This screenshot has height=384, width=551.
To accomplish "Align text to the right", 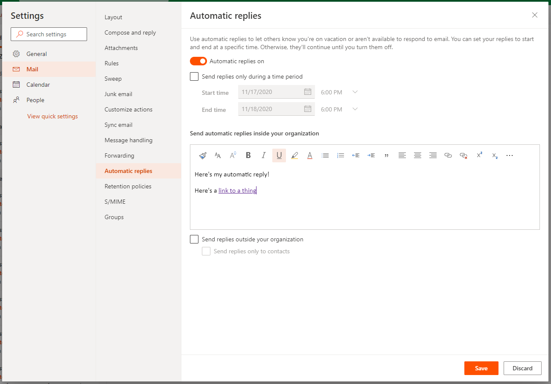I will pyautogui.click(x=433, y=155).
